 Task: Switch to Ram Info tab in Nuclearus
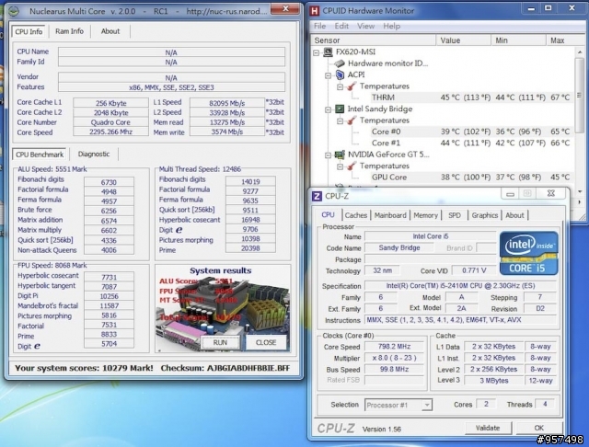[x=69, y=31]
